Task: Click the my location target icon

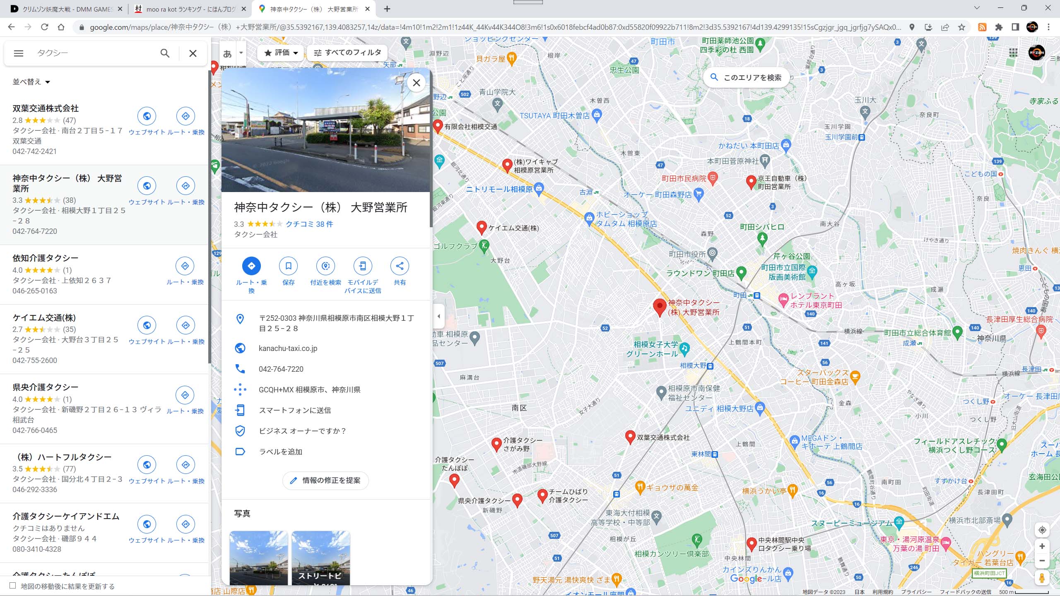Action: (1042, 530)
